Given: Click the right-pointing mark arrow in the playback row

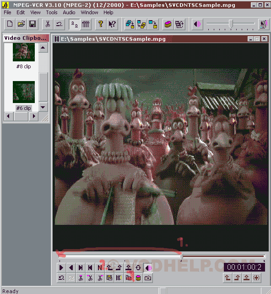Looking at the screenshot, I should coord(119,267).
